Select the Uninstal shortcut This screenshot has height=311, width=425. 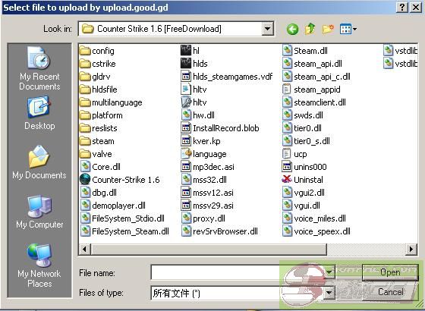(x=303, y=180)
